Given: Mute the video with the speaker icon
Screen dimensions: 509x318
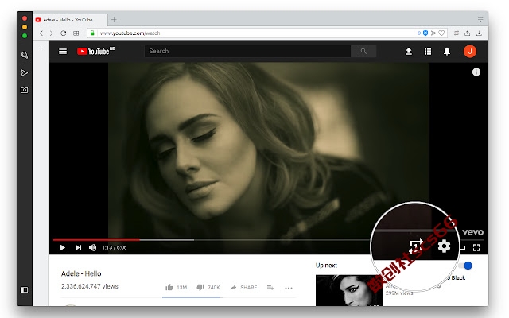Looking at the screenshot, I should (x=92, y=247).
